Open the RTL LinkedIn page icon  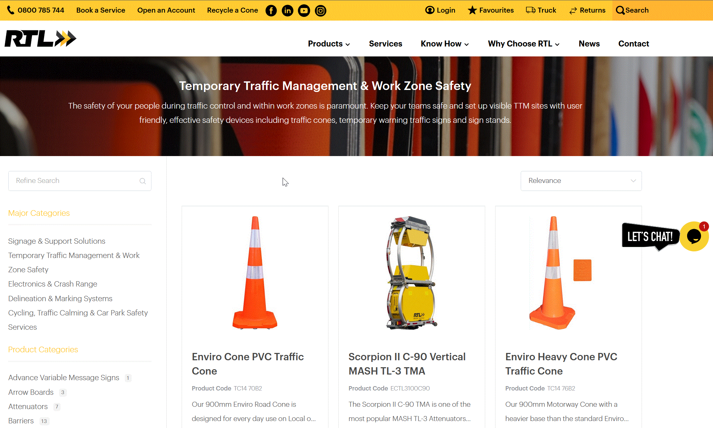[x=288, y=11]
